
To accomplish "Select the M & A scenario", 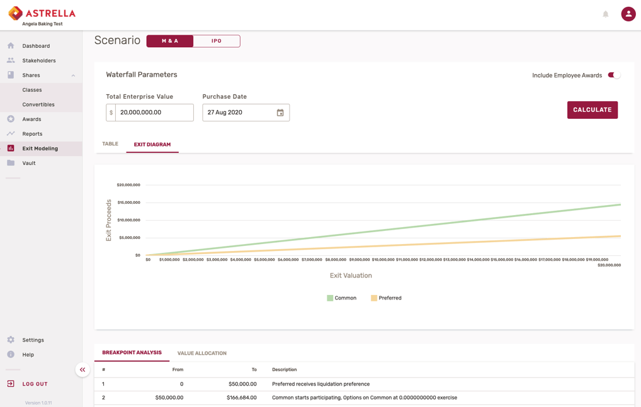I will [169, 41].
